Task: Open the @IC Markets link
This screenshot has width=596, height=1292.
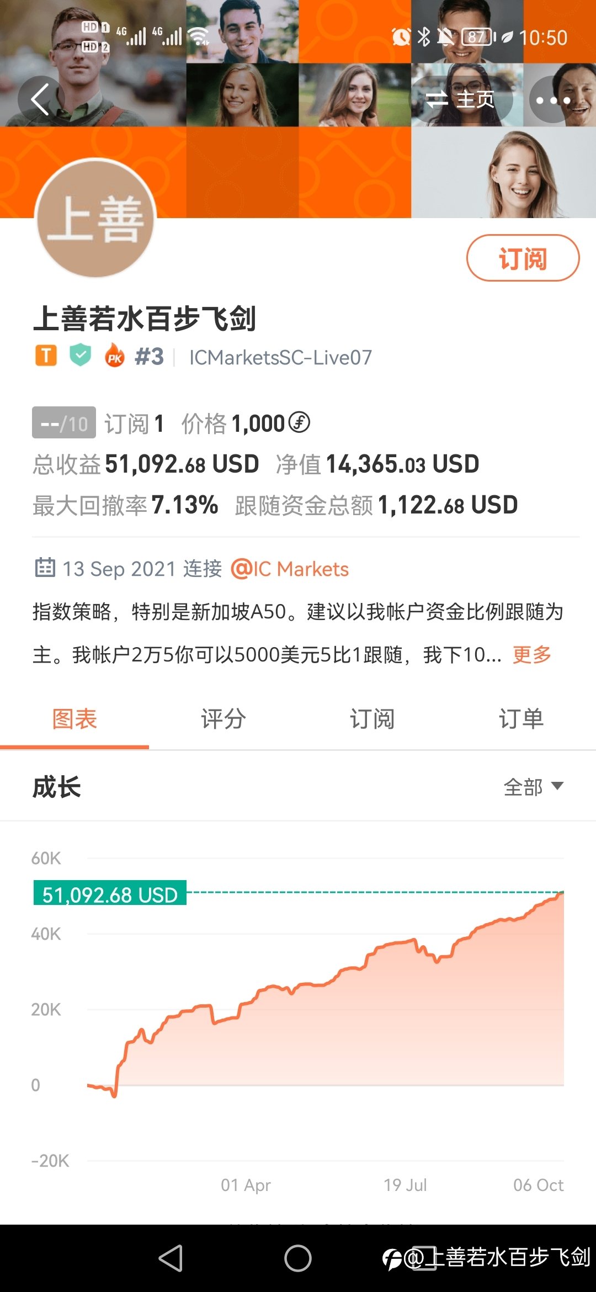Action: (290, 569)
